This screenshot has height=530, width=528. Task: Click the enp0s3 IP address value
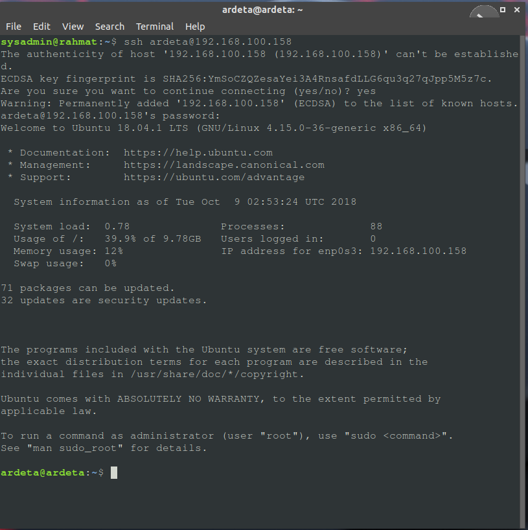point(418,251)
